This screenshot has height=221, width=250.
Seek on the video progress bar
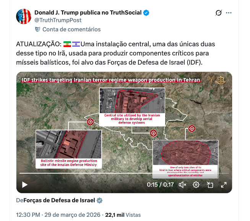click(x=124, y=173)
